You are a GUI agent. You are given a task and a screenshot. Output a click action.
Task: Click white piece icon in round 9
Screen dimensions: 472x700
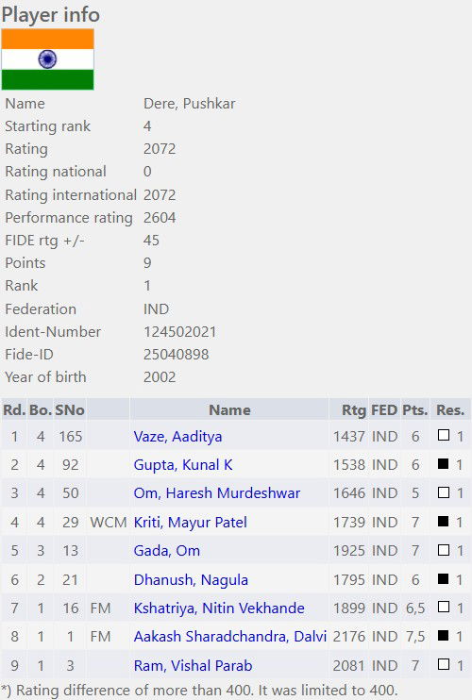[444, 664]
